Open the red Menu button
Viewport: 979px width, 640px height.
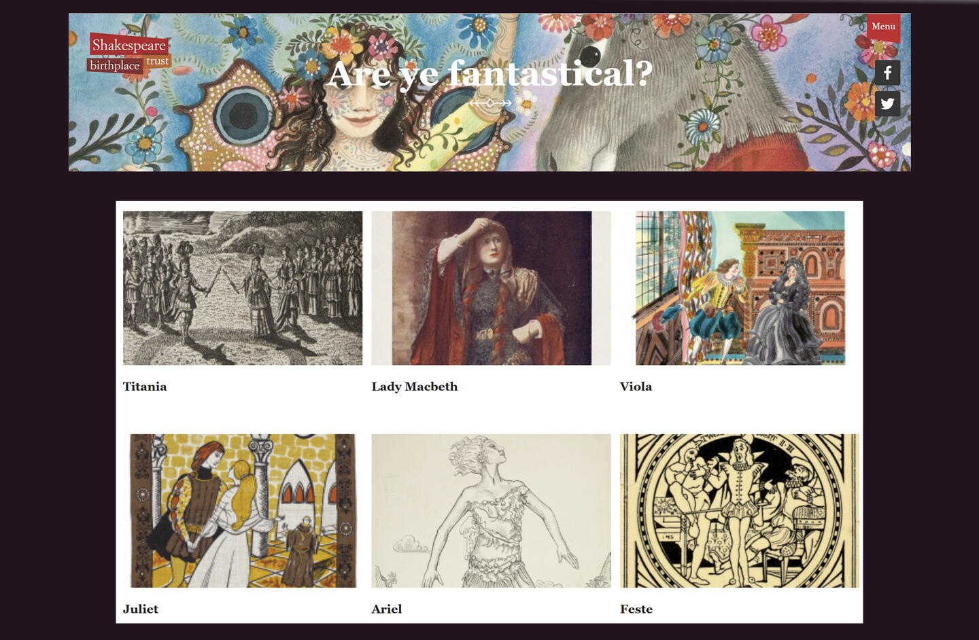click(x=883, y=26)
